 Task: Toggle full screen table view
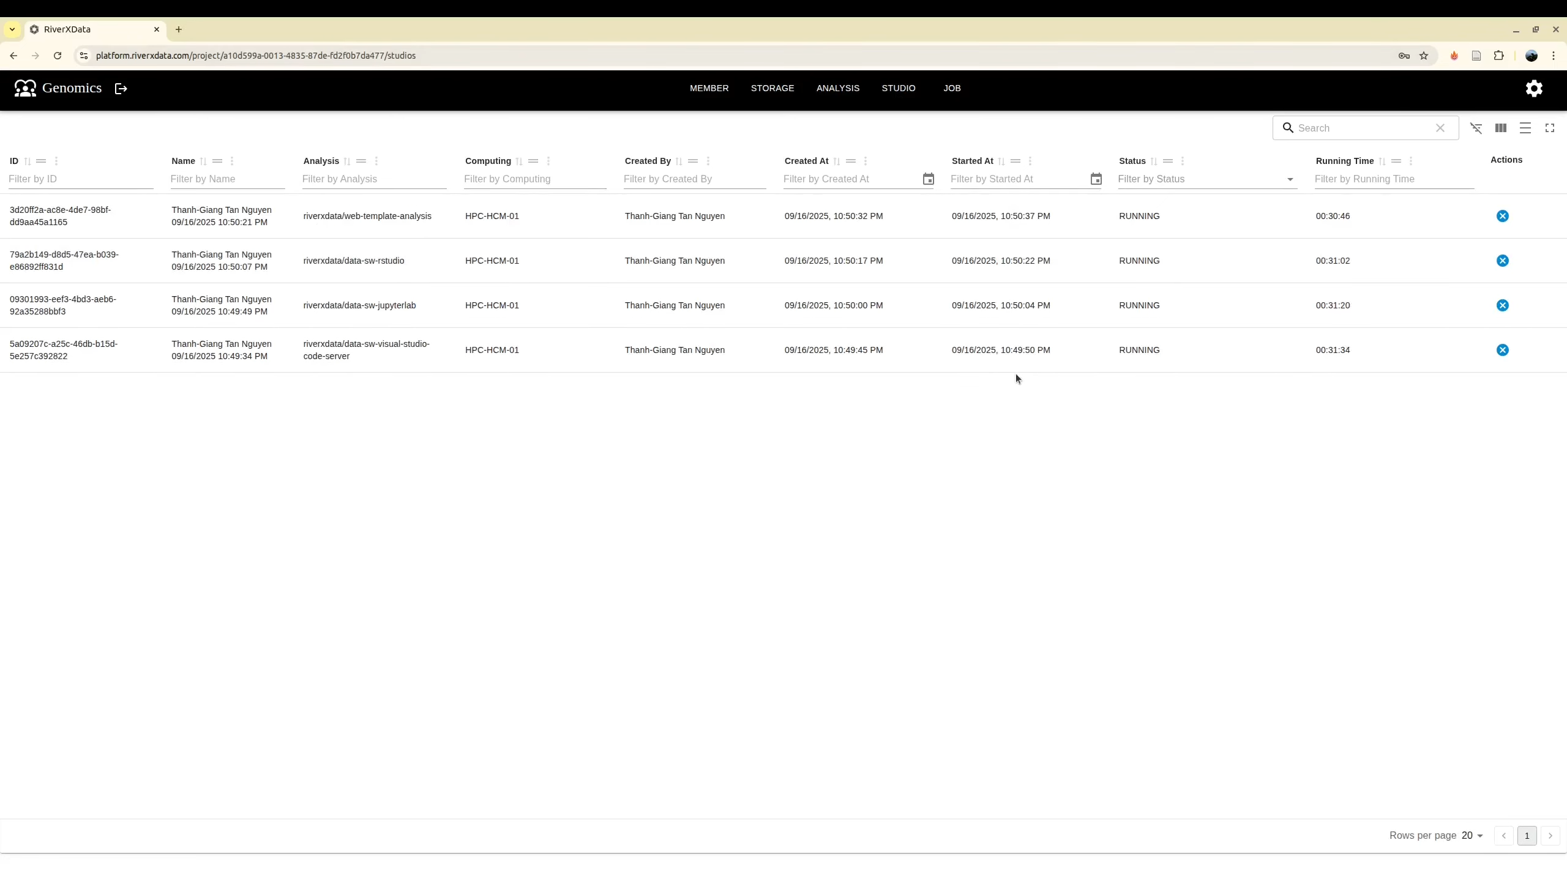1549,128
